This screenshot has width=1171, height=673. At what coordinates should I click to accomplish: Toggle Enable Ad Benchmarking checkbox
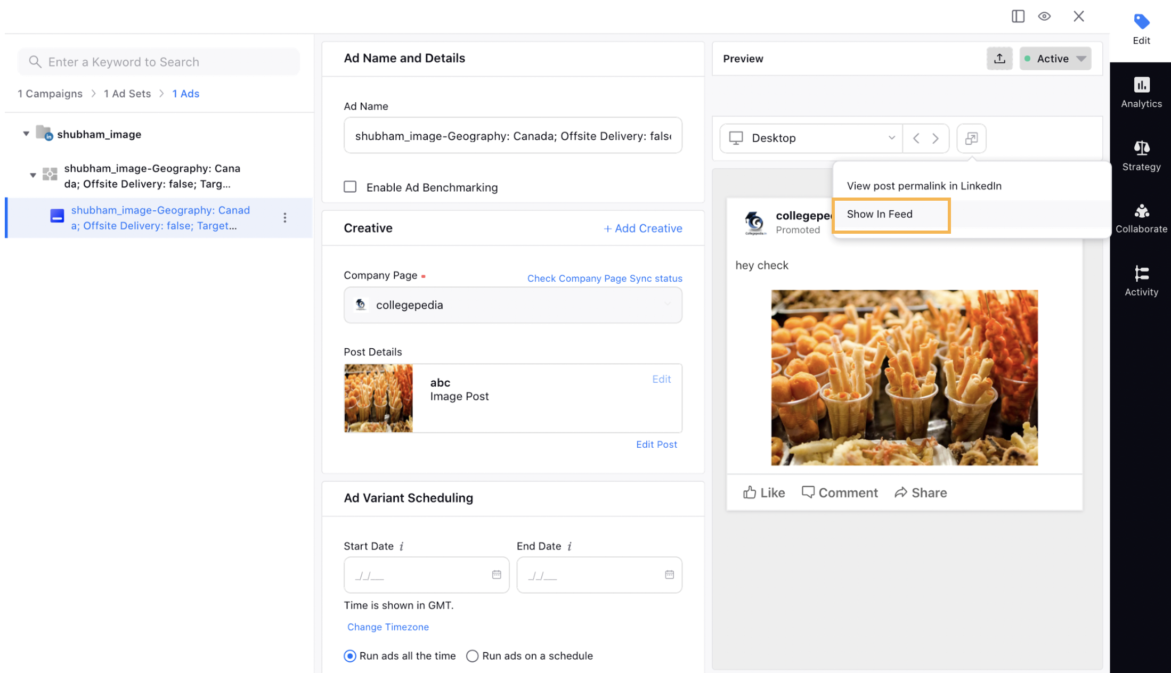[x=350, y=186]
